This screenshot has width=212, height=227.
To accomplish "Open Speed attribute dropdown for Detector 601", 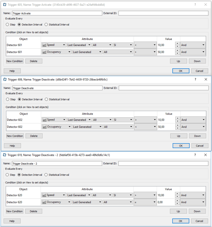I will point(54,45).
